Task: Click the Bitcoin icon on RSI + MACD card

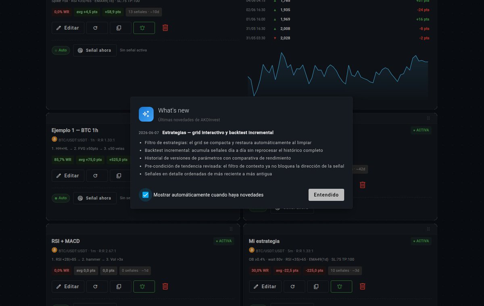Action: click(54, 250)
